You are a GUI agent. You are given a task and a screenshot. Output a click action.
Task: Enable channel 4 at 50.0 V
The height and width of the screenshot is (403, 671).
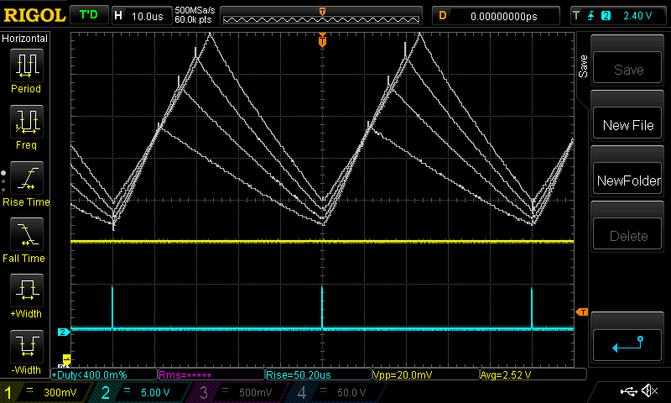click(335, 392)
